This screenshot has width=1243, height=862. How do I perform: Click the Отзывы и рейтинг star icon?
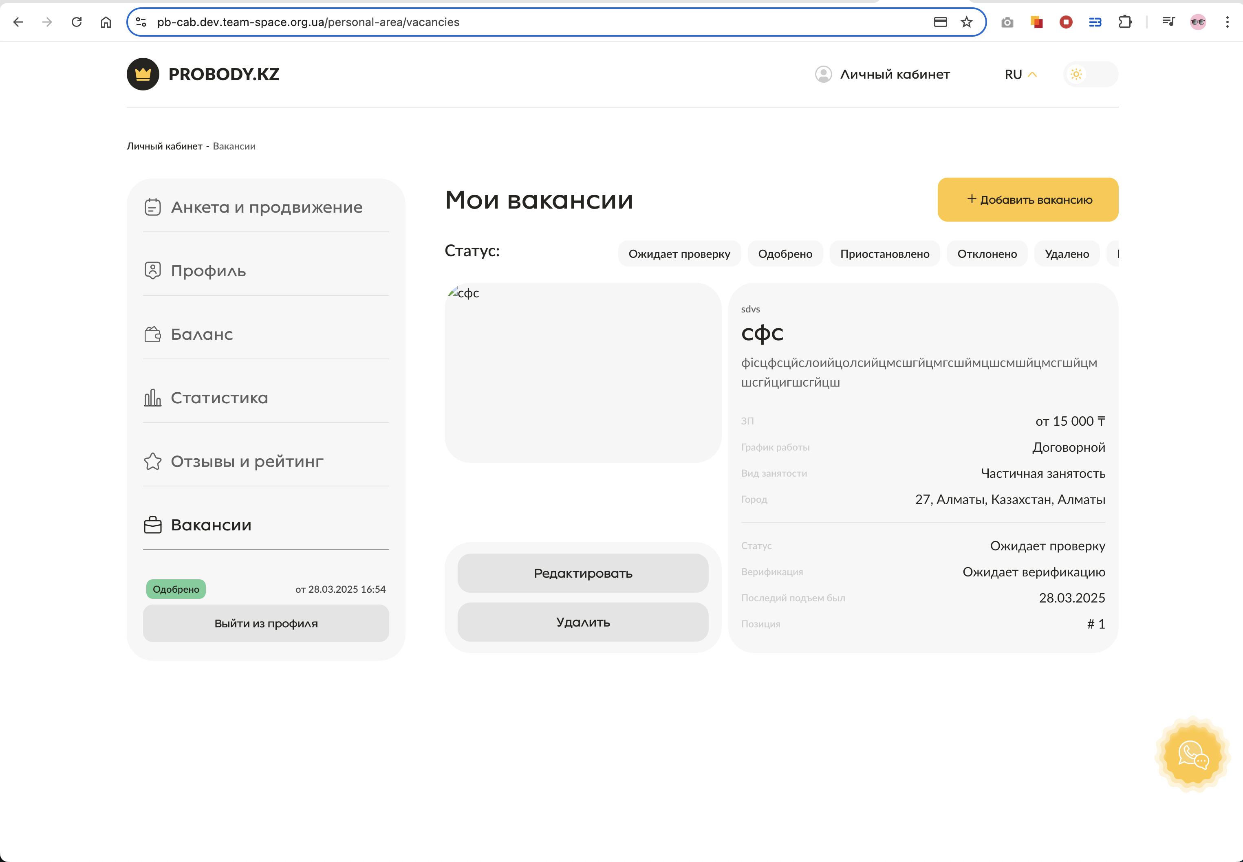(x=152, y=461)
